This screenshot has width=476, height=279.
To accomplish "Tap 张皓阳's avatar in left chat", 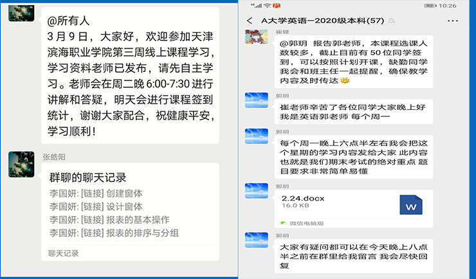I will click(21, 165).
